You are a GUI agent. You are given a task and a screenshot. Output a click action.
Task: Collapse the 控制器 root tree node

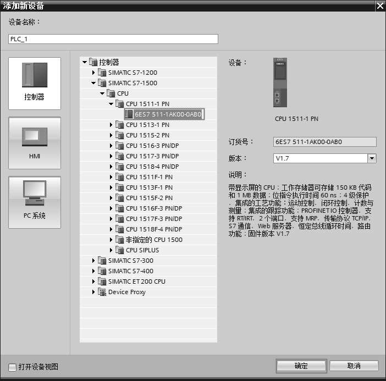coord(85,62)
